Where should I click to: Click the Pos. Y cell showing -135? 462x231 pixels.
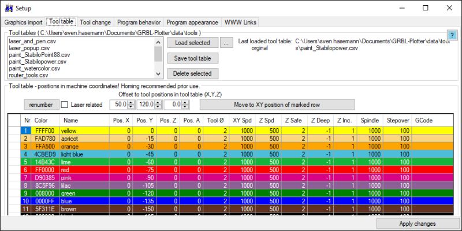[x=144, y=201]
